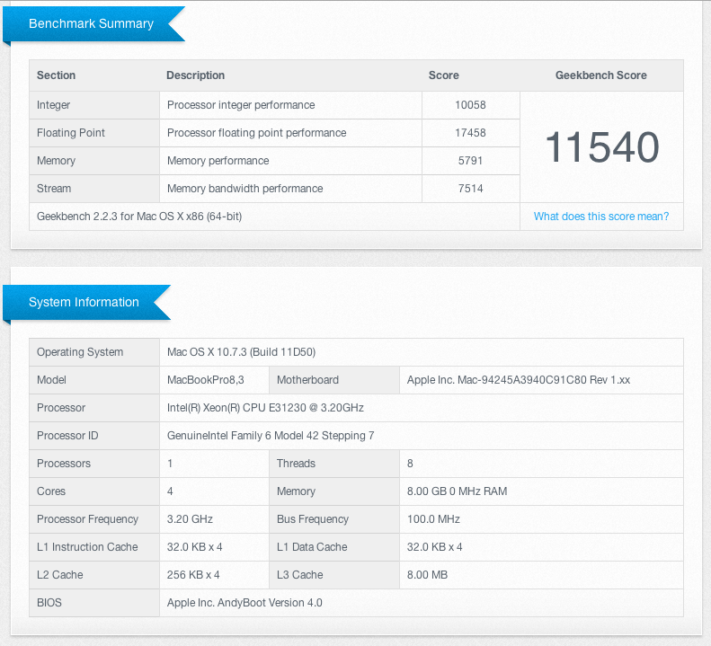Screen dimensions: 711x646
Task: Select the Floating Point score 17458
Action: tap(470, 133)
